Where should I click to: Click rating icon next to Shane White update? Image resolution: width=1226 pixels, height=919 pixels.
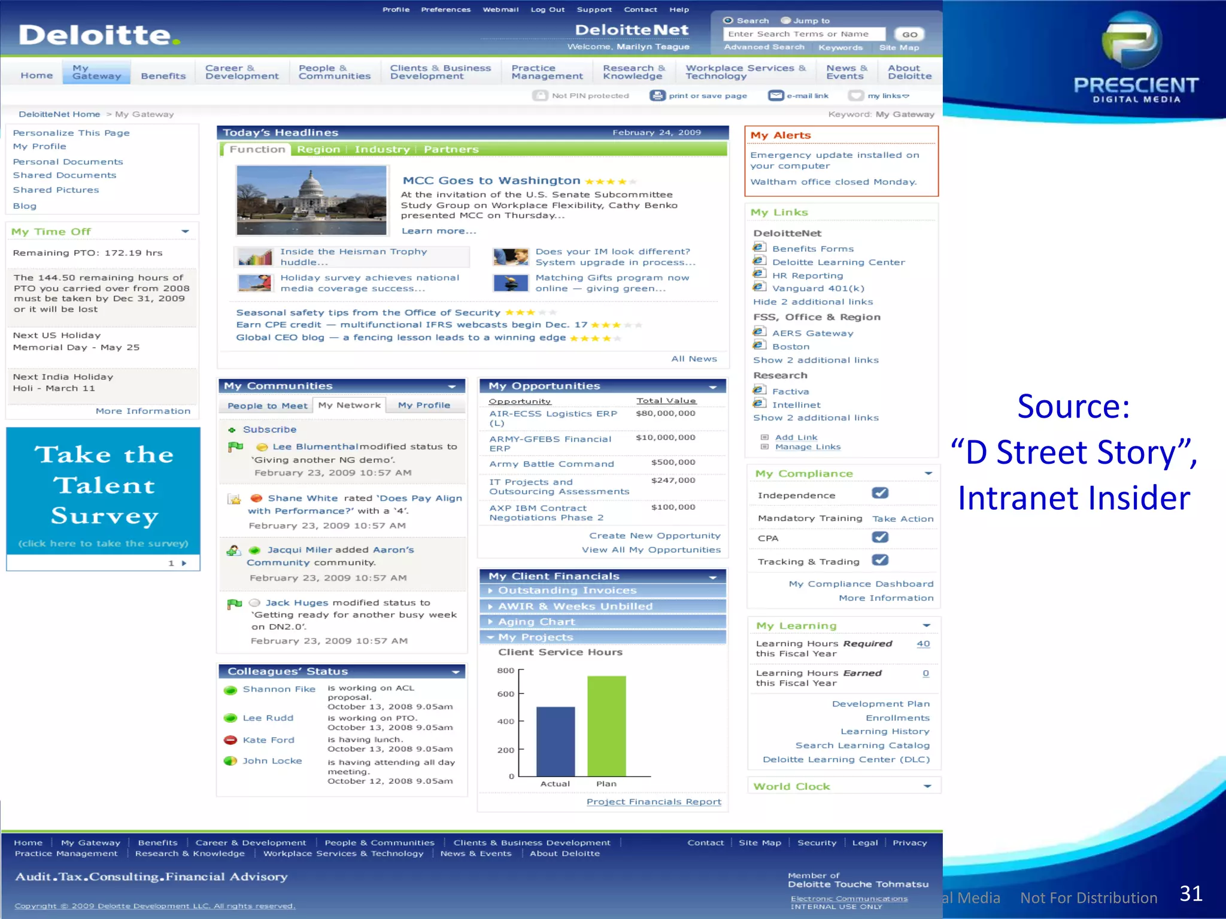click(234, 499)
